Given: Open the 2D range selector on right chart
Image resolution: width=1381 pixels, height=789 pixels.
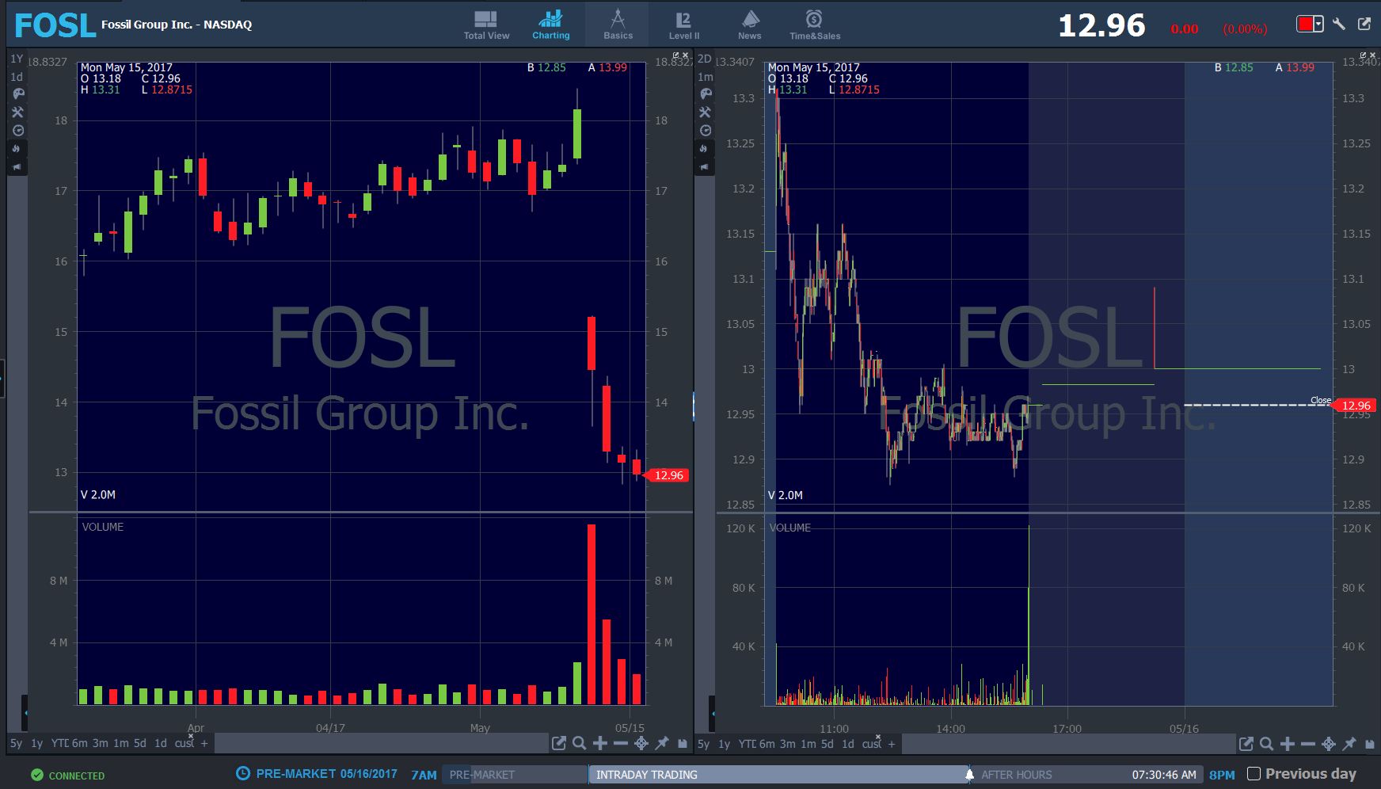Looking at the screenshot, I should pos(704,59).
